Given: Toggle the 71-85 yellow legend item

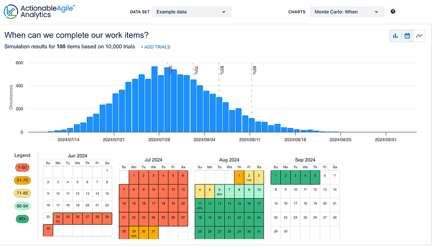Looking at the screenshot, I should point(22,193).
